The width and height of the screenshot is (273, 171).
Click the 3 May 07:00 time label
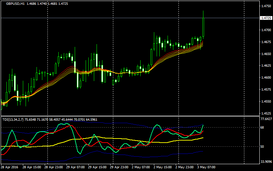tap(206, 167)
